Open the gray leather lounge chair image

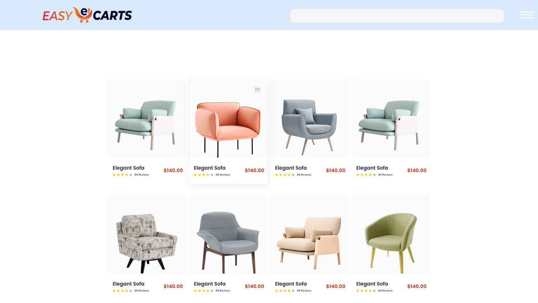(x=228, y=234)
